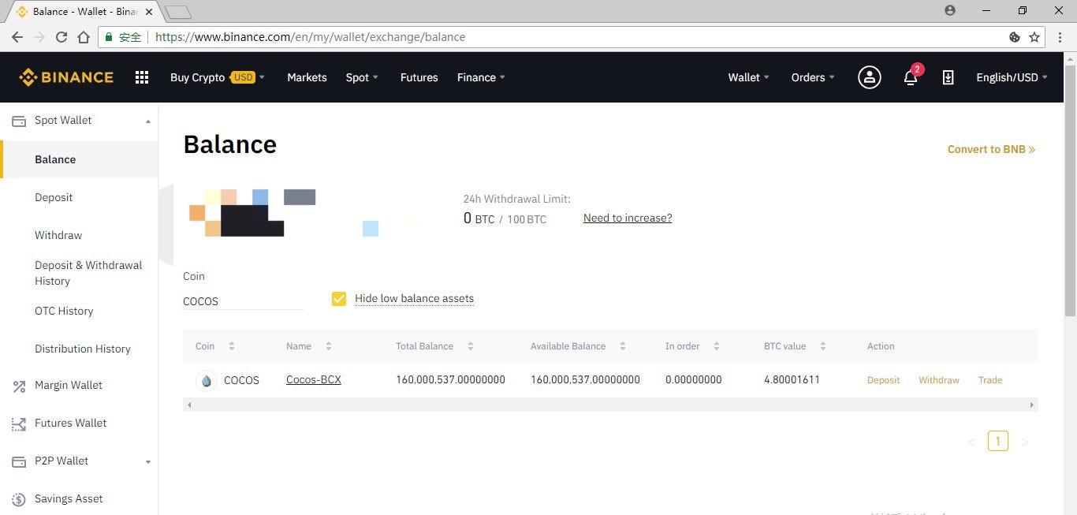Close the Balance - Wallet browser tab
The height and width of the screenshot is (515, 1077).
point(149,12)
